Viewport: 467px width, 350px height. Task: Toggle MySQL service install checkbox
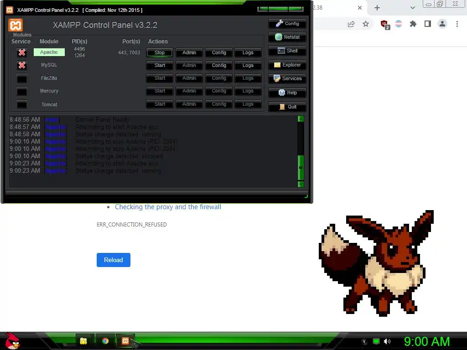[22, 65]
